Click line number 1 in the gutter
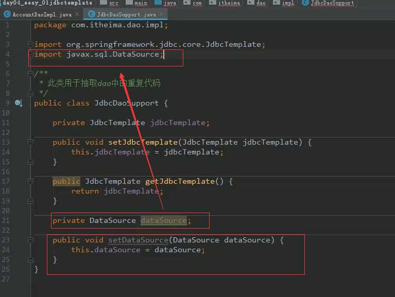The height and width of the screenshot is (297, 395). click(x=7, y=25)
